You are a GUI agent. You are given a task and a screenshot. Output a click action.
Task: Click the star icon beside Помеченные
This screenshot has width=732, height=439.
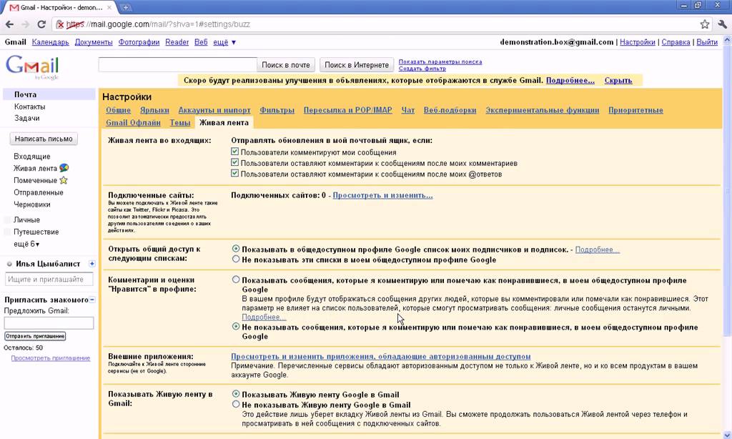pyautogui.click(x=64, y=180)
